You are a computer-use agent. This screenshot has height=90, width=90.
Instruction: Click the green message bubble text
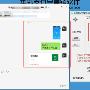point(50,46)
